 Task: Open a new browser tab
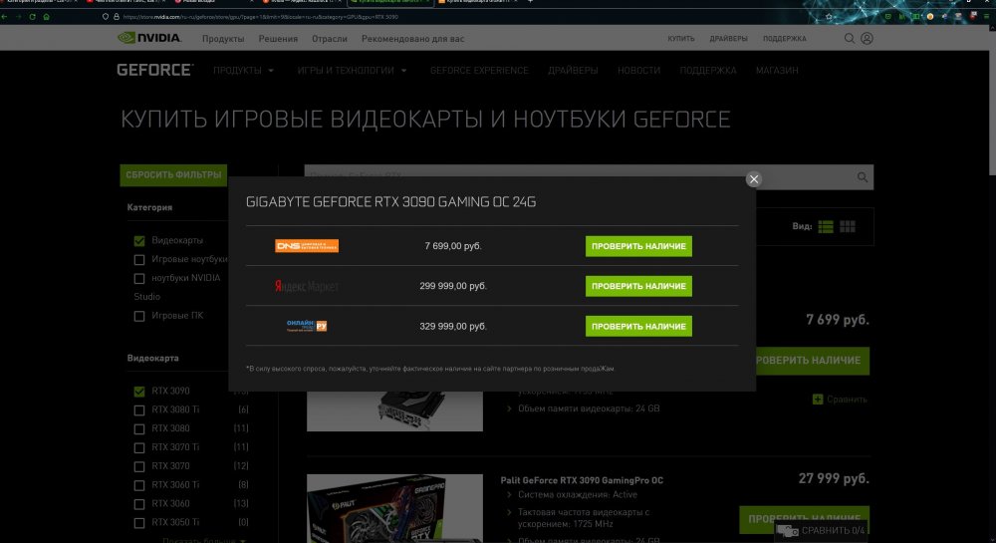531,2
